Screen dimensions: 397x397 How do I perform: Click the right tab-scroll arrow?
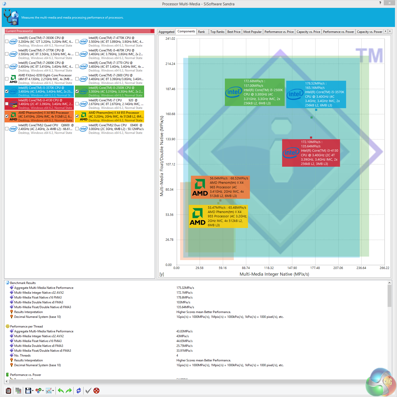[390, 31]
